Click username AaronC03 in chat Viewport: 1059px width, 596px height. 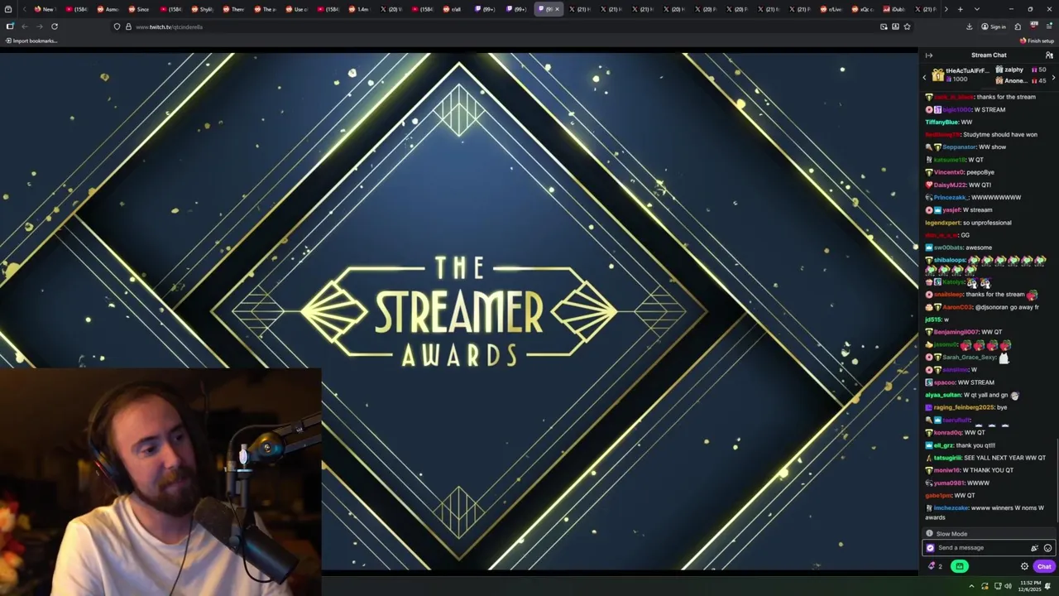pyautogui.click(x=958, y=307)
